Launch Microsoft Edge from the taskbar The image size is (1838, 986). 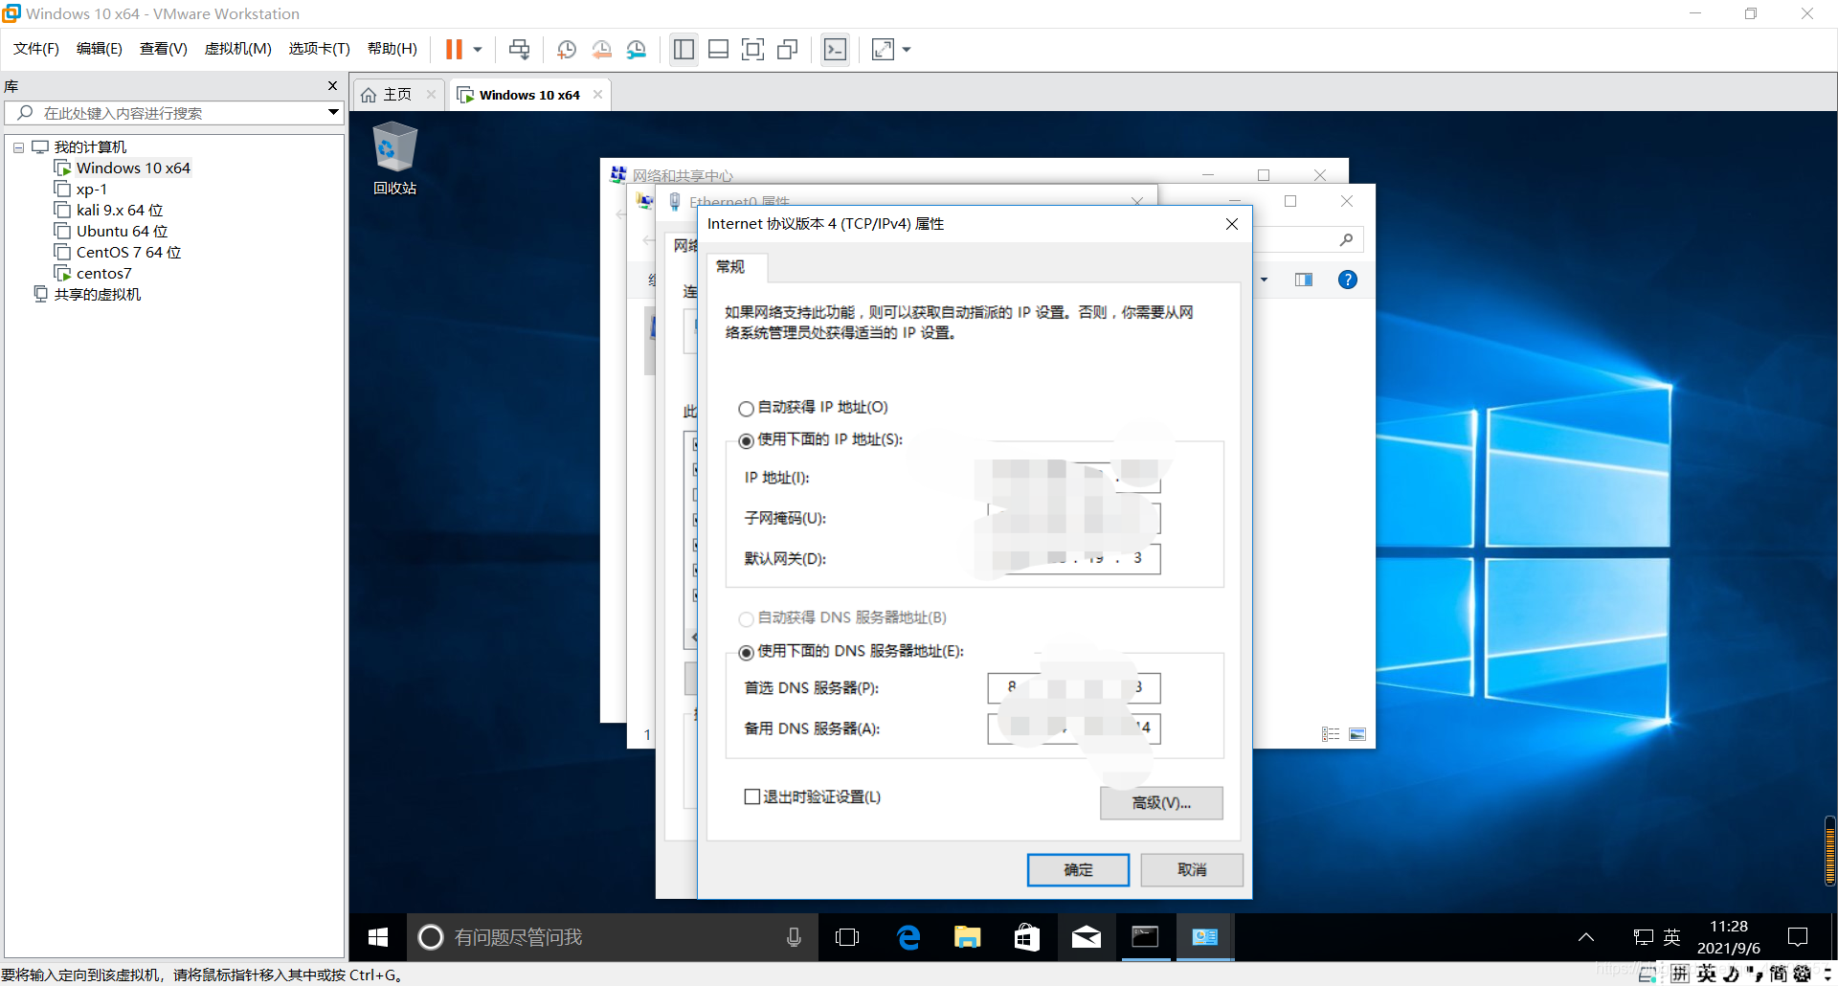pyautogui.click(x=908, y=937)
